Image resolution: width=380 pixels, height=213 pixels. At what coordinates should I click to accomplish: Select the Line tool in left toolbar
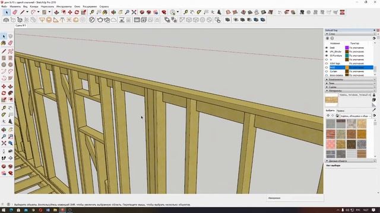click(x=4, y=51)
